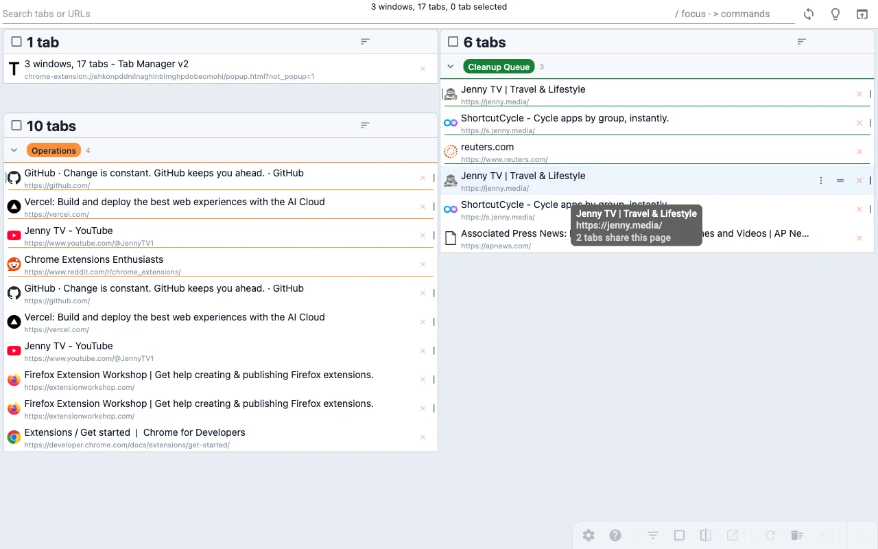This screenshot has height=549, width=878.
Task: Click sort icon in the 6 tabs window header
Action: point(802,42)
